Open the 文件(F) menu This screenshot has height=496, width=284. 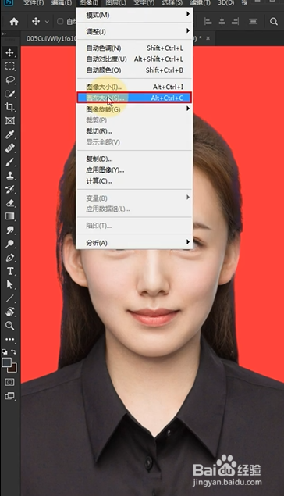[x=34, y=3]
